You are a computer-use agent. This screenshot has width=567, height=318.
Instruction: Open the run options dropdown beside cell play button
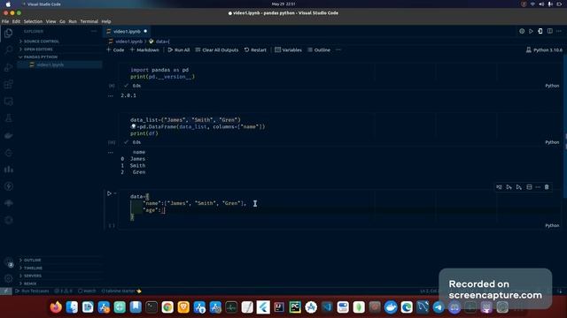[115, 193]
